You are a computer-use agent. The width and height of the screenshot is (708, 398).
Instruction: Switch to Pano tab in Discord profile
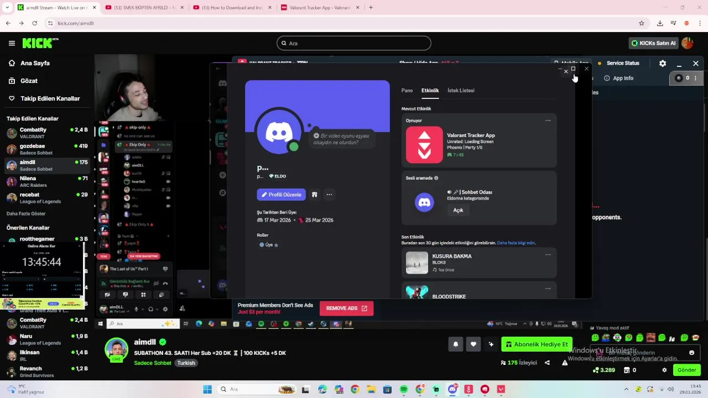(407, 90)
